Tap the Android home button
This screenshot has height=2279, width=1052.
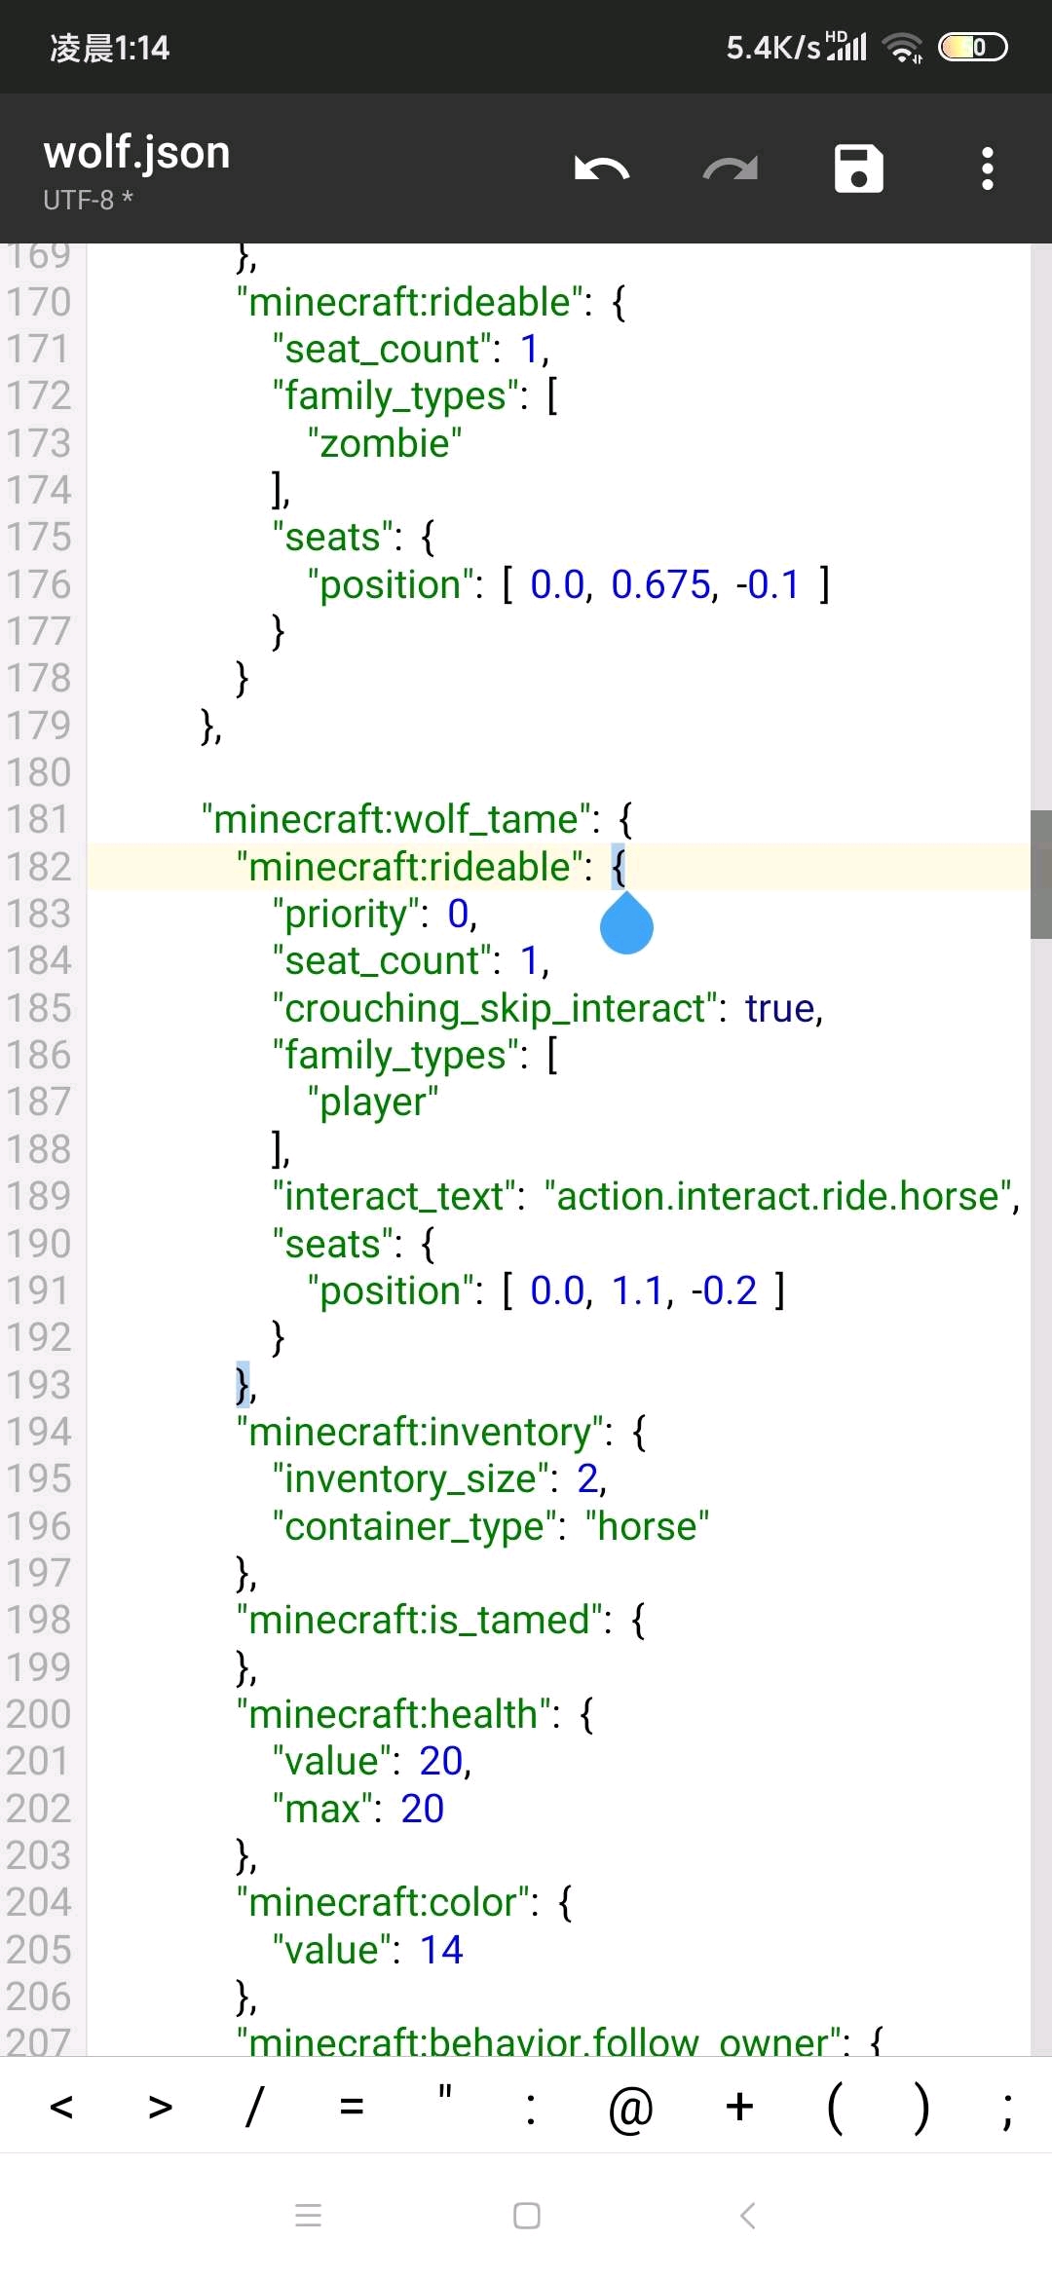click(527, 2216)
